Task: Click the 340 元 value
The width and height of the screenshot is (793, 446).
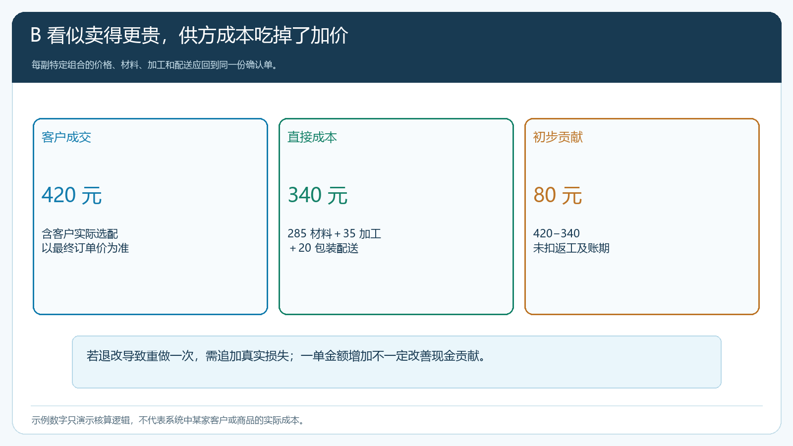Action: click(318, 195)
